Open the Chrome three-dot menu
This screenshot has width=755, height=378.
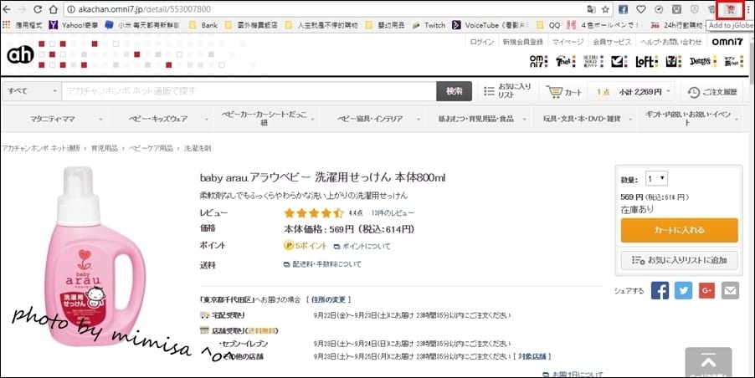click(x=748, y=9)
